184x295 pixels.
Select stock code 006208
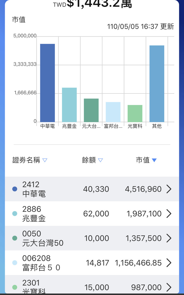point(37,258)
